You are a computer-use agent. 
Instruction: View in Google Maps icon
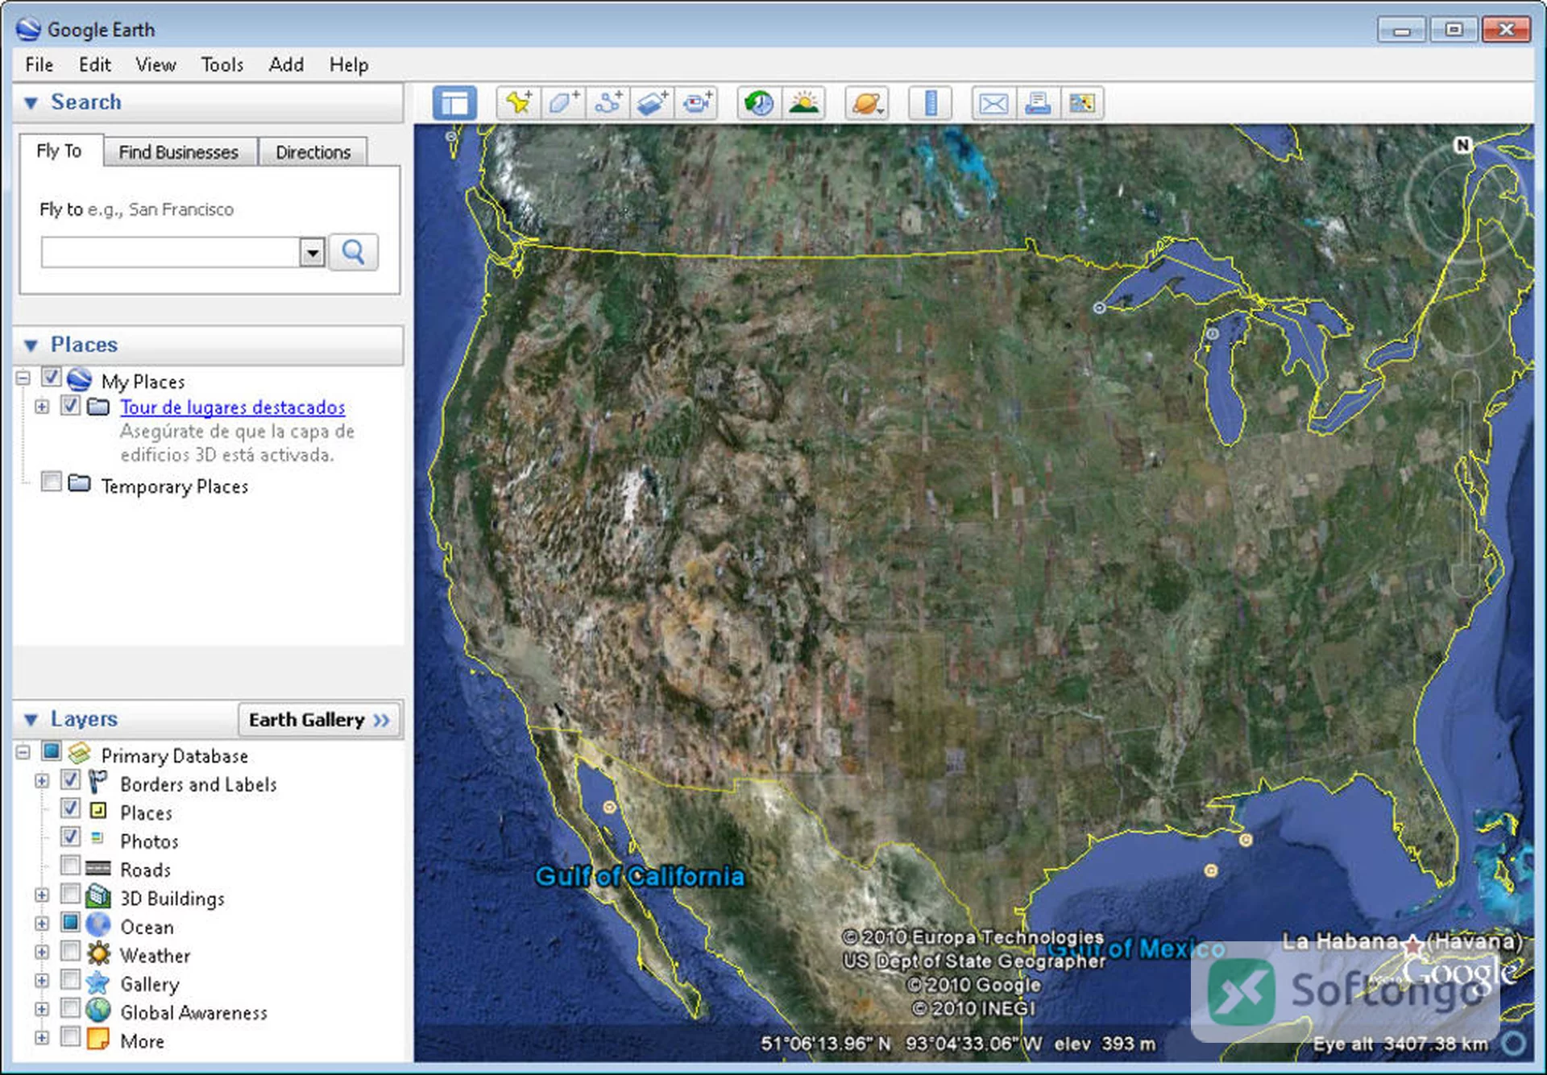(x=1082, y=103)
